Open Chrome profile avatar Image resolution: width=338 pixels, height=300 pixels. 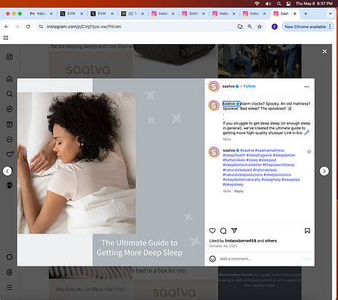tap(275, 26)
